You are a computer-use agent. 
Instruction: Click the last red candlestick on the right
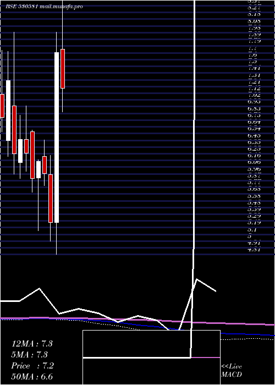click(x=63, y=69)
